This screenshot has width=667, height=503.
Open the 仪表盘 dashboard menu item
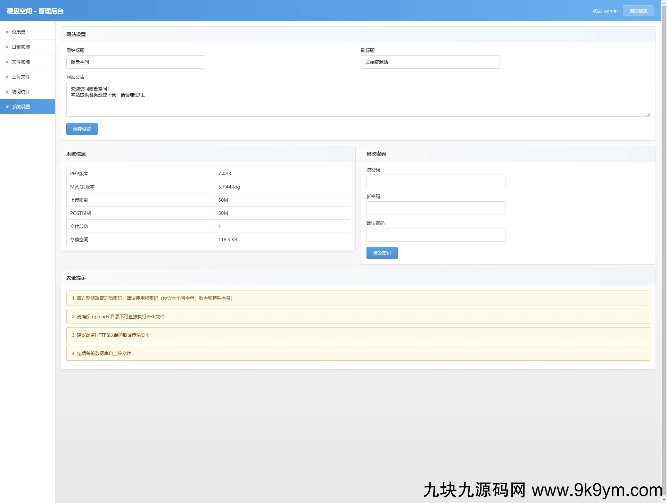coord(19,32)
